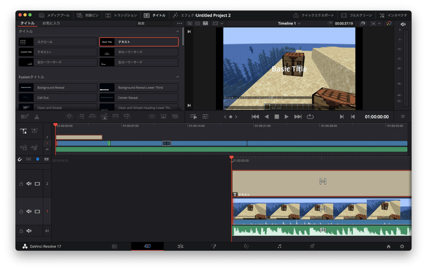Toggle the lock on video track 2
427x271 pixels.
click(x=21, y=184)
